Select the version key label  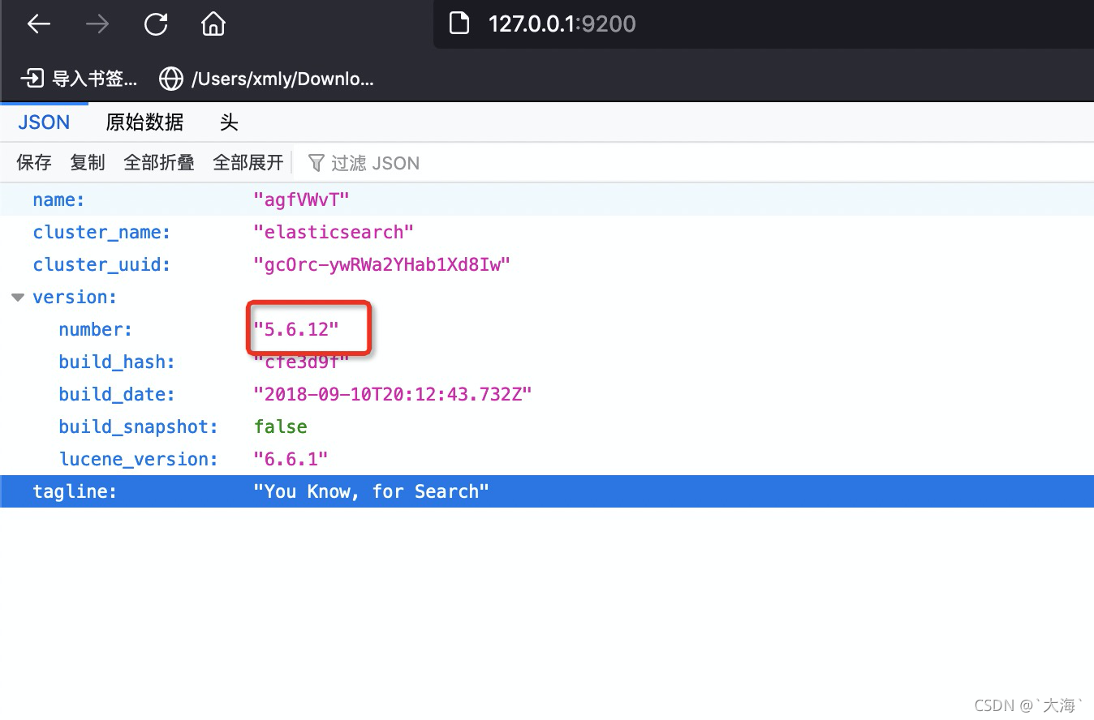(75, 297)
